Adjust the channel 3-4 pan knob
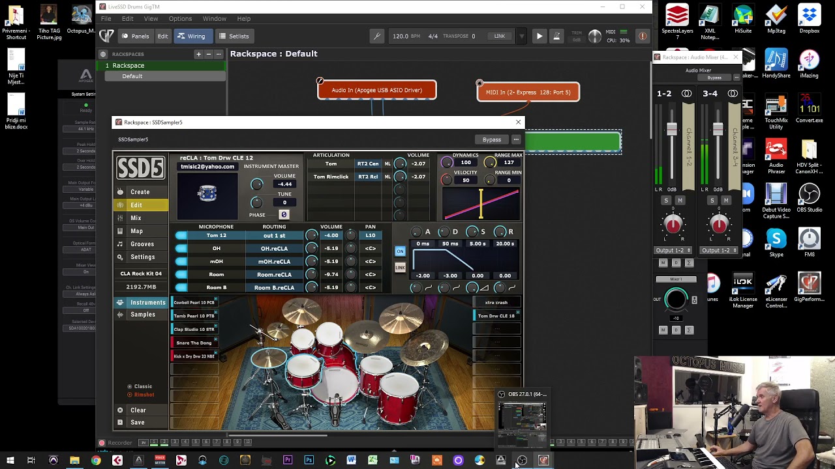 click(x=719, y=225)
